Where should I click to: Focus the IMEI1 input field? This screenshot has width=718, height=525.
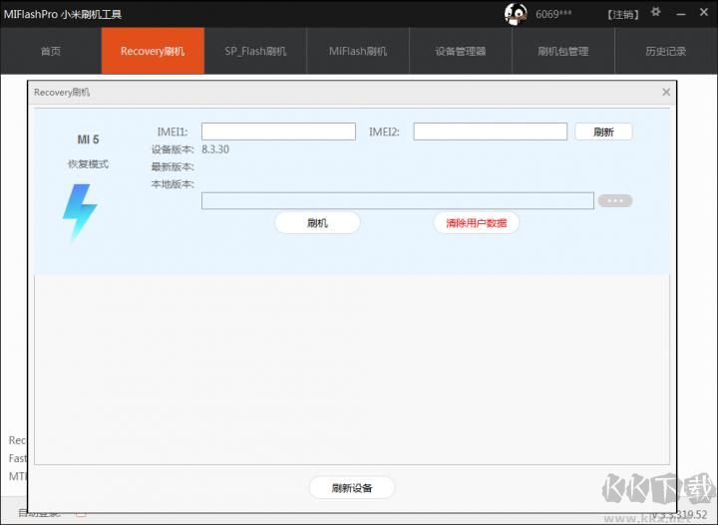click(x=278, y=131)
